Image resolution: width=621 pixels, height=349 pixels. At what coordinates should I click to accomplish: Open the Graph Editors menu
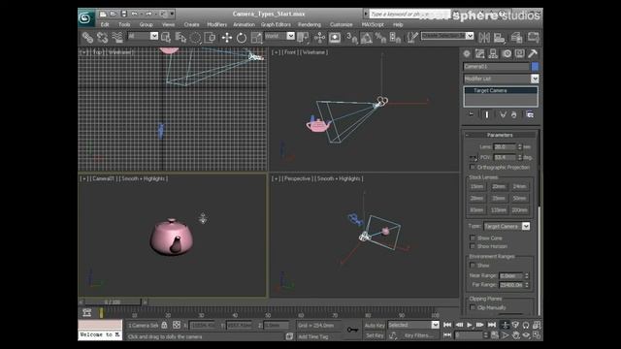[x=276, y=24]
